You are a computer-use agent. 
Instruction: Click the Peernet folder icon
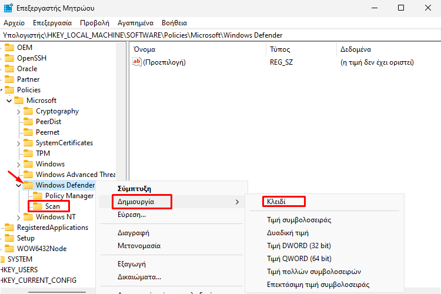coord(28,132)
